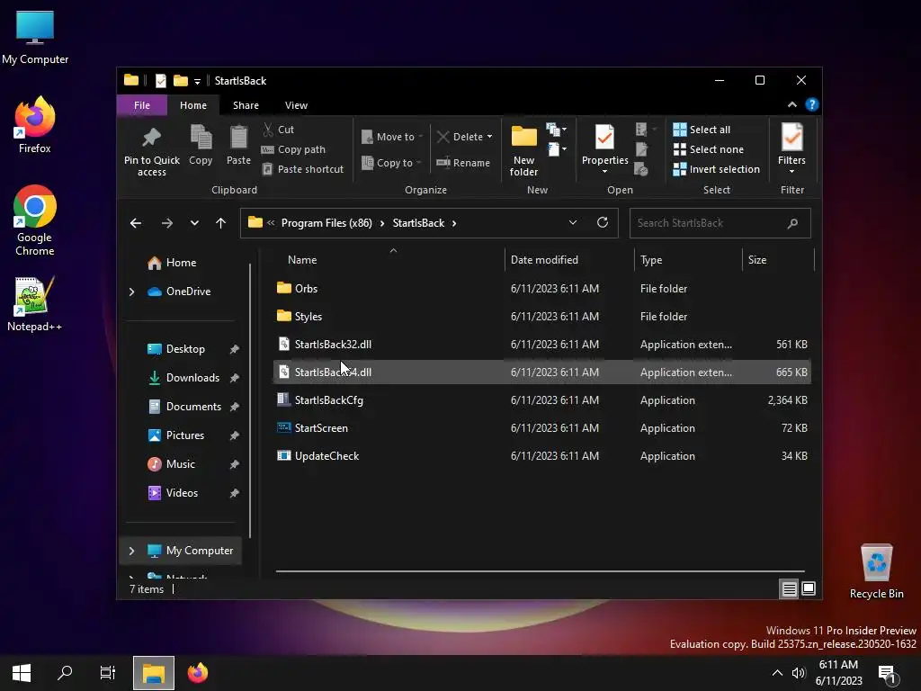Go up one folder level

pyautogui.click(x=221, y=223)
